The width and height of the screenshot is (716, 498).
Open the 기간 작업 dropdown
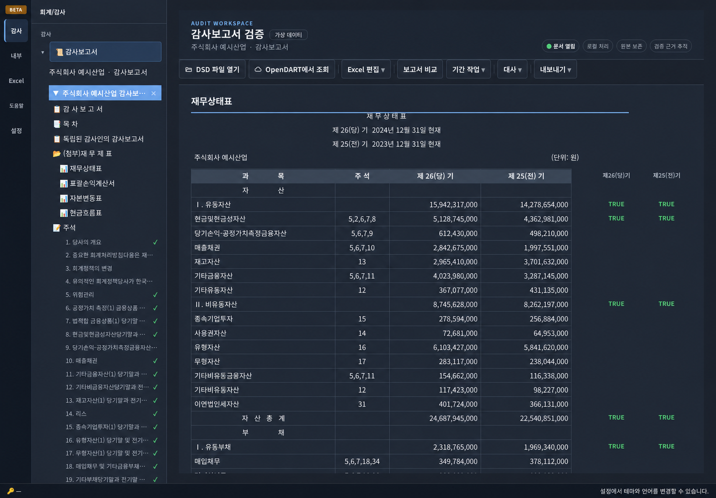tap(468, 70)
